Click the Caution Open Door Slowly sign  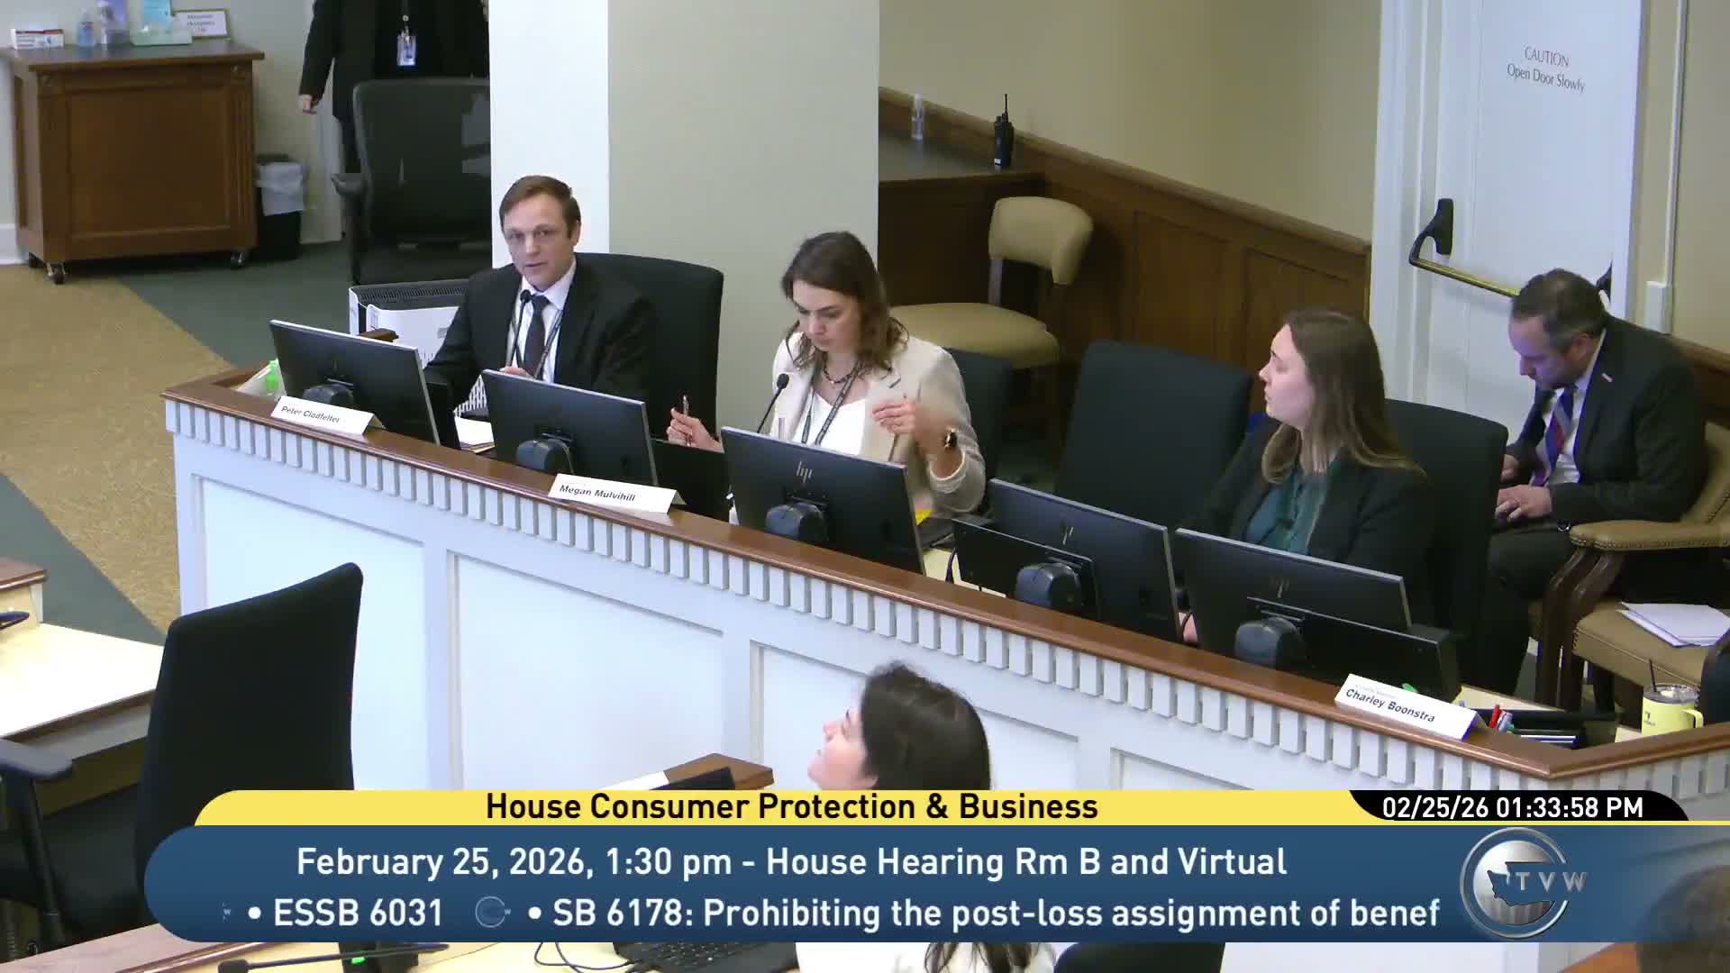(1545, 70)
